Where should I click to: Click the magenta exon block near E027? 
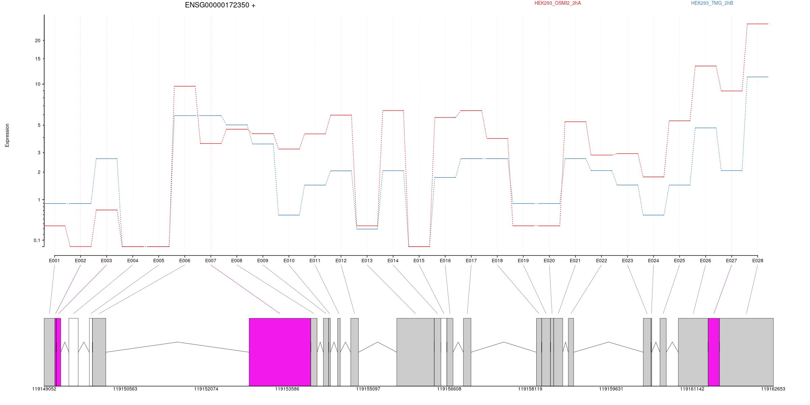[x=714, y=352]
